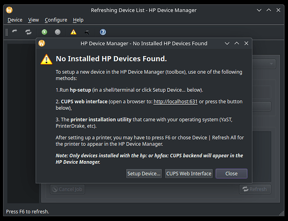Close the dialog with title bar X

(x=246, y=43)
